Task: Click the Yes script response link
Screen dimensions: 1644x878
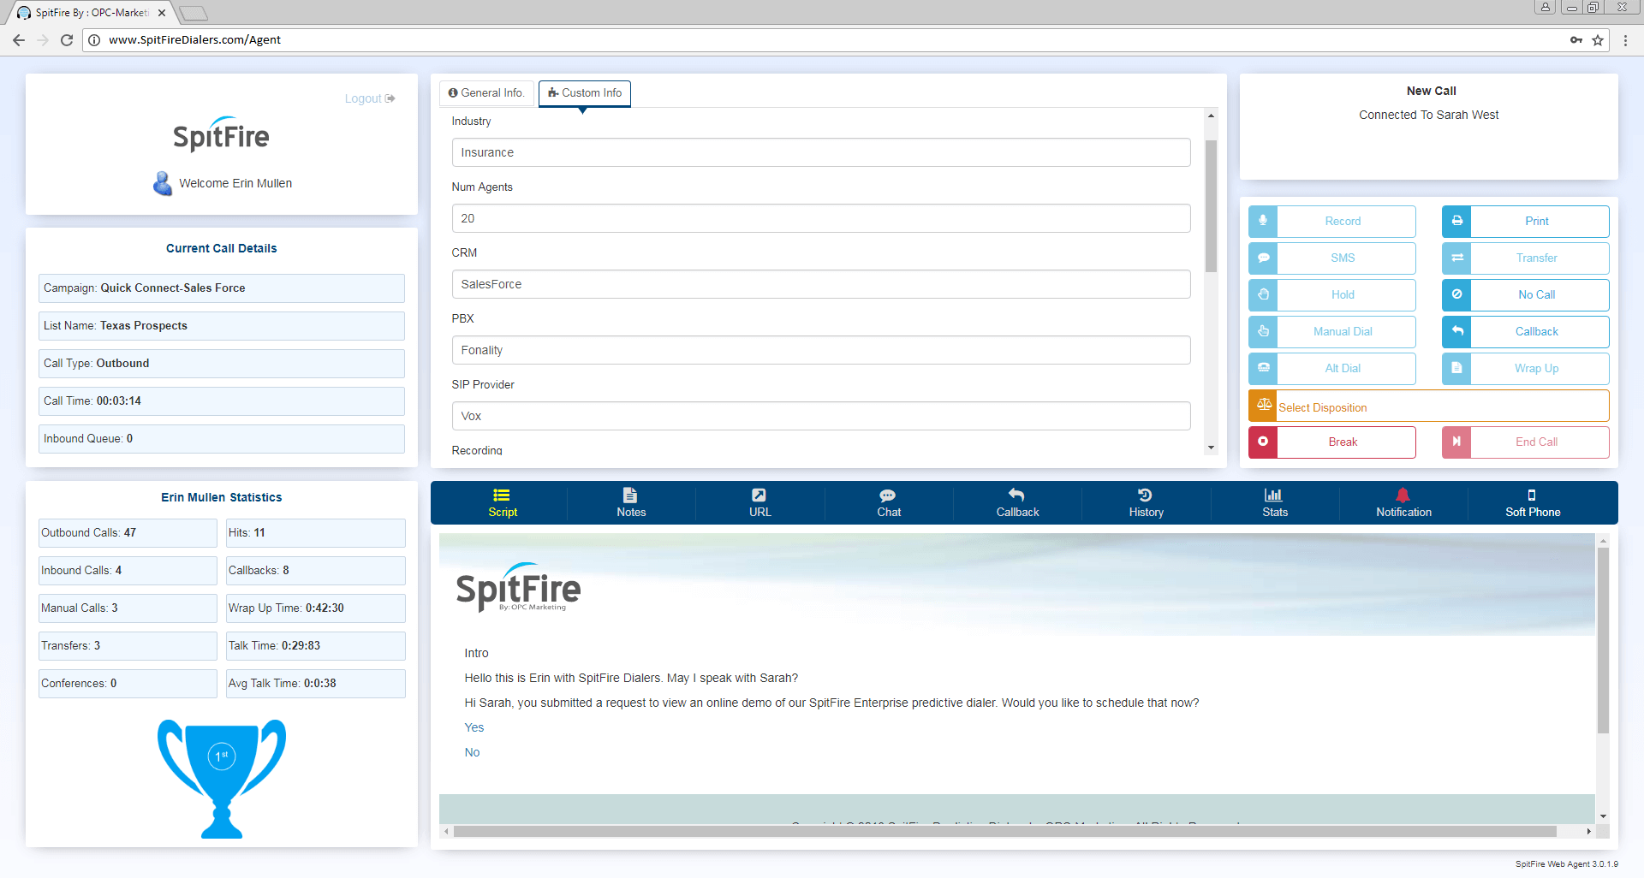Action: tap(474, 727)
